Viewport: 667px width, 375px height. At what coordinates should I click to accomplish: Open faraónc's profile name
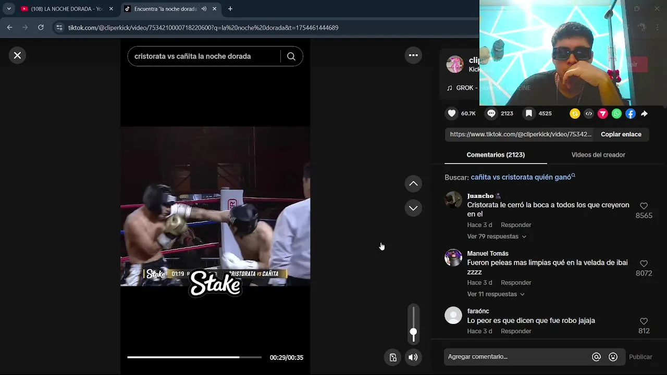tap(478, 311)
